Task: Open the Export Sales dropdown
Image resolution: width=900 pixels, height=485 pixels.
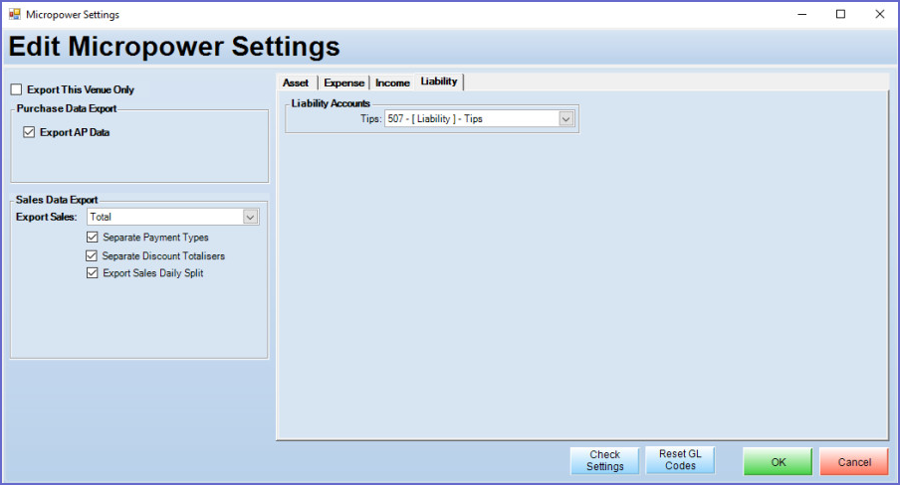Action: click(x=250, y=217)
